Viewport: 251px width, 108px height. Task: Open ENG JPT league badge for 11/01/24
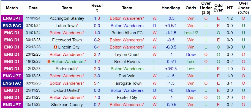tap(12, 18)
